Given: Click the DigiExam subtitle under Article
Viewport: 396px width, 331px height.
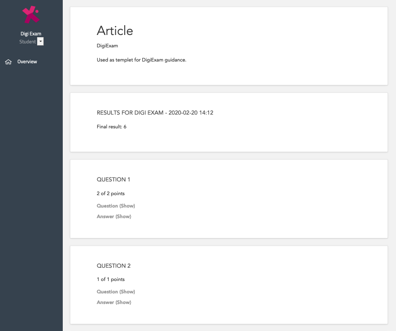Looking at the screenshot, I should click(107, 46).
